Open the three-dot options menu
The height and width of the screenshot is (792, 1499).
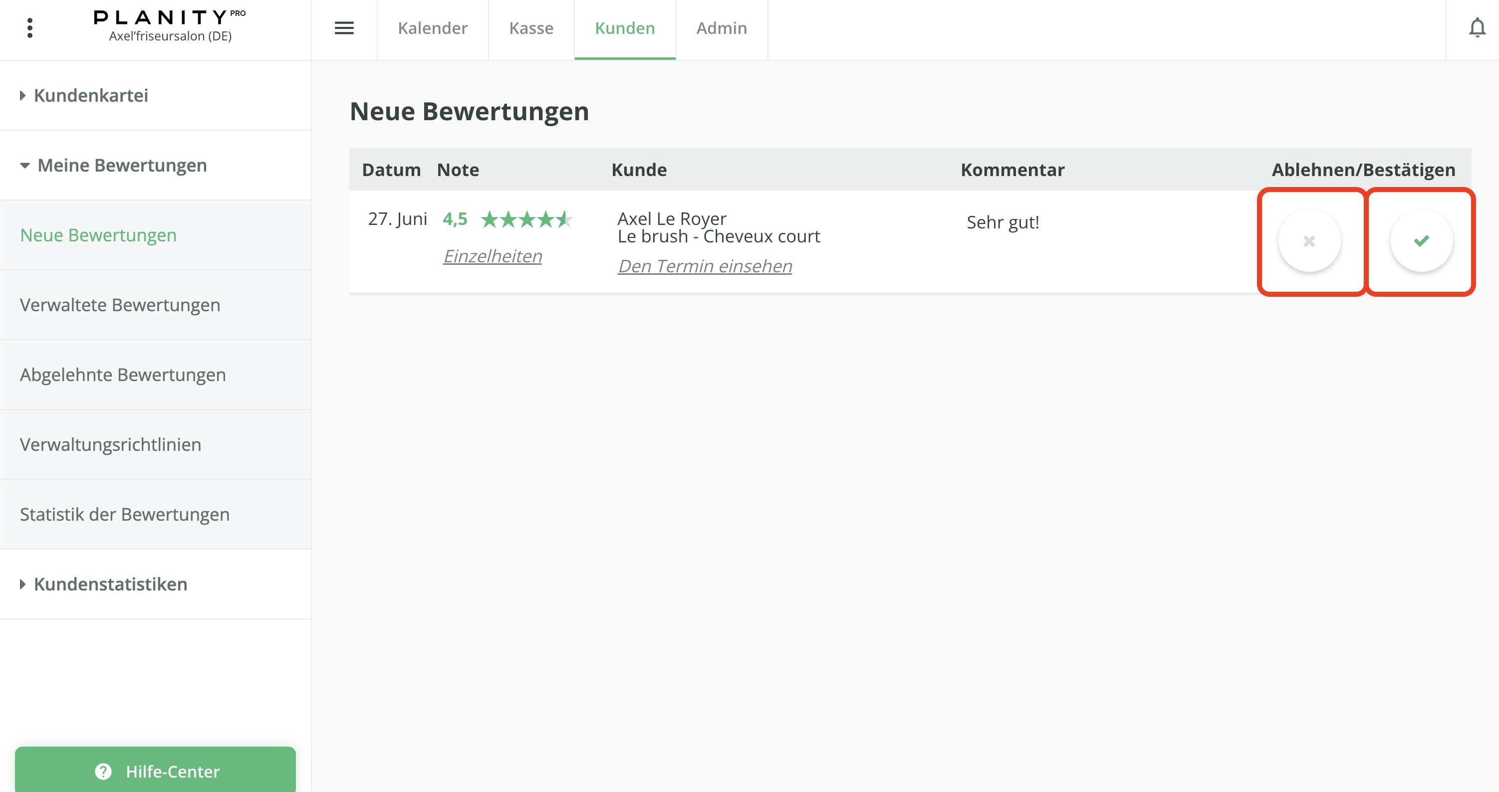pyautogui.click(x=29, y=28)
